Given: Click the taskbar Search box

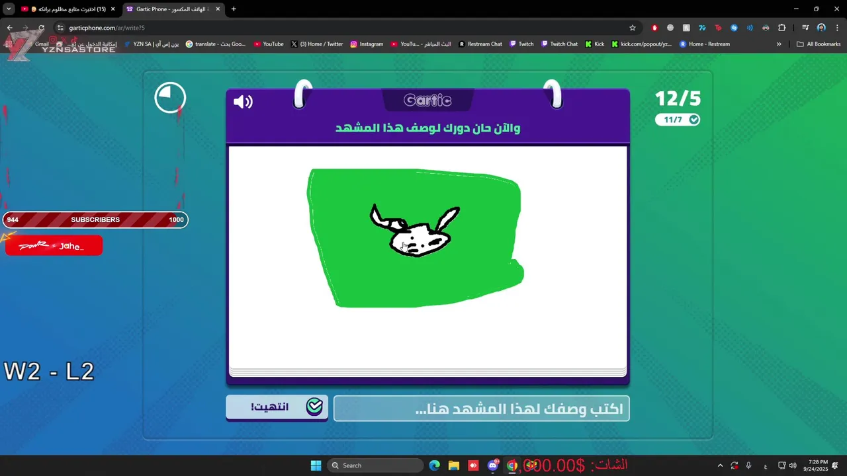Looking at the screenshot, I should pos(375,465).
